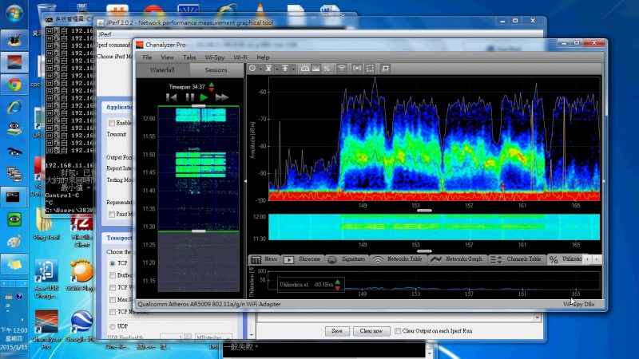Click the Wi-Fi signal icon in toolbar
This screenshot has width=639, height=359.
click(x=341, y=69)
